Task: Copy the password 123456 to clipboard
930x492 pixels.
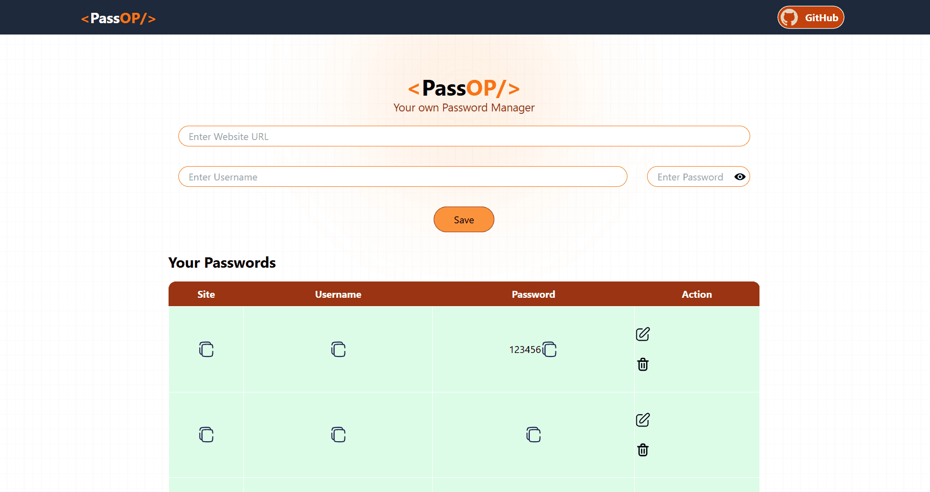Action: (x=549, y=349)
